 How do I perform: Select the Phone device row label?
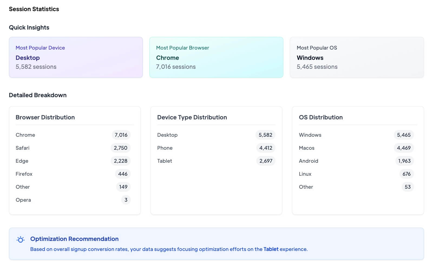click(x=165, y=148)
